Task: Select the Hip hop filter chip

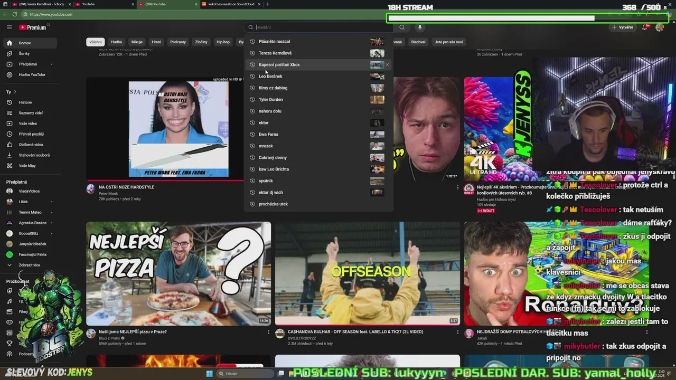Action: click(x=223, y=42)
